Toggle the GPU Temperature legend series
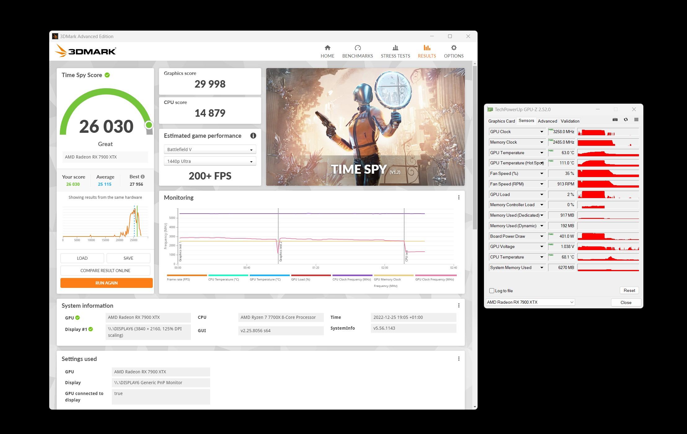The width and height of the screenshot is (687, 434). click(x=269, y=277)
